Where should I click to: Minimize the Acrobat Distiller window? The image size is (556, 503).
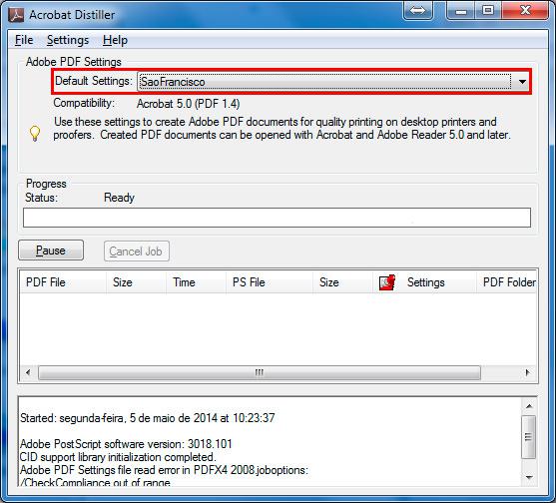pyautogui.click(x=461, y=10)
